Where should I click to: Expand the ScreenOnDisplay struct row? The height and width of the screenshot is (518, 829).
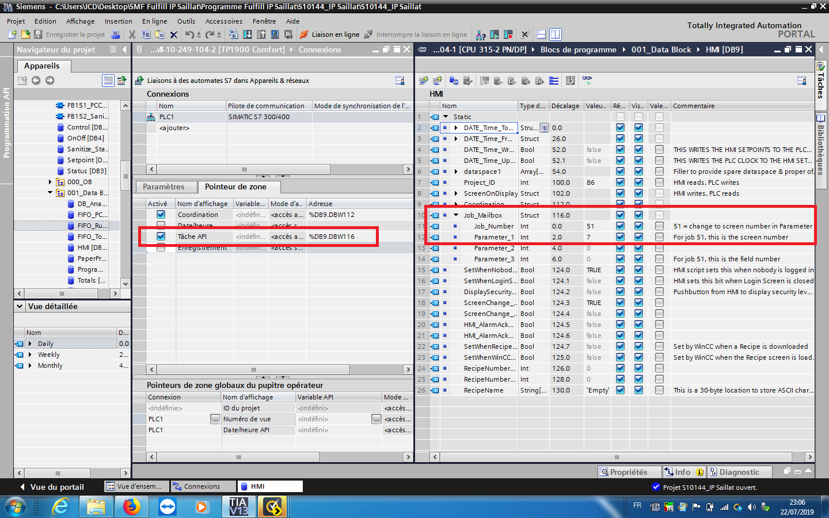(456, 193)
